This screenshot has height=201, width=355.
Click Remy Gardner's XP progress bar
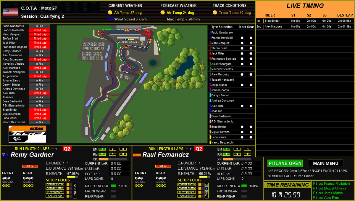tap(113, 159)
